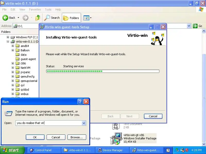The height and width of the screenshot is (154, 206).
Task: Open the Edit menu
Action: pos(13,9)
